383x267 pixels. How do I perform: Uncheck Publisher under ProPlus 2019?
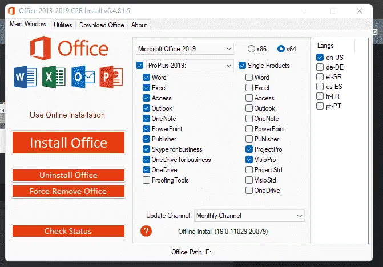146,139
